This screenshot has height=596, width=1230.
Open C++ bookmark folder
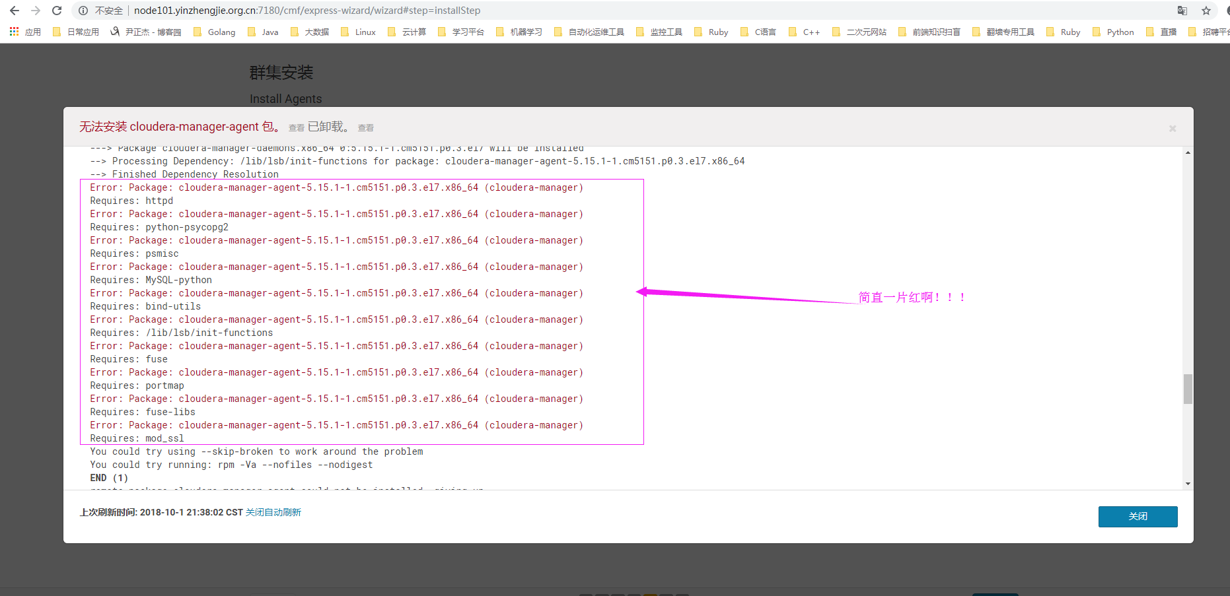805,32
